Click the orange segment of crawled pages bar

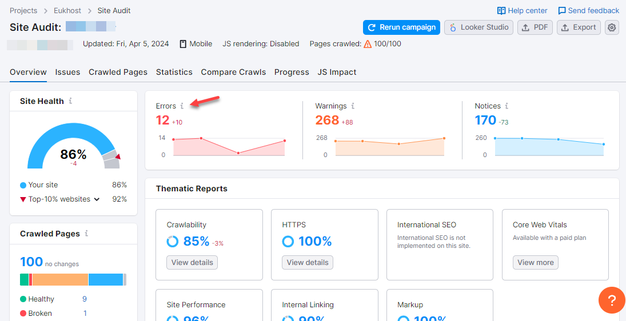click(60, 279)
